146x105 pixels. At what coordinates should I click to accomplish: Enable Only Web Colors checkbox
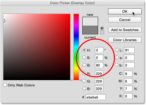click(x=5, y=85)
